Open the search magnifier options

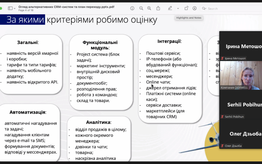(x=204, y=9)
